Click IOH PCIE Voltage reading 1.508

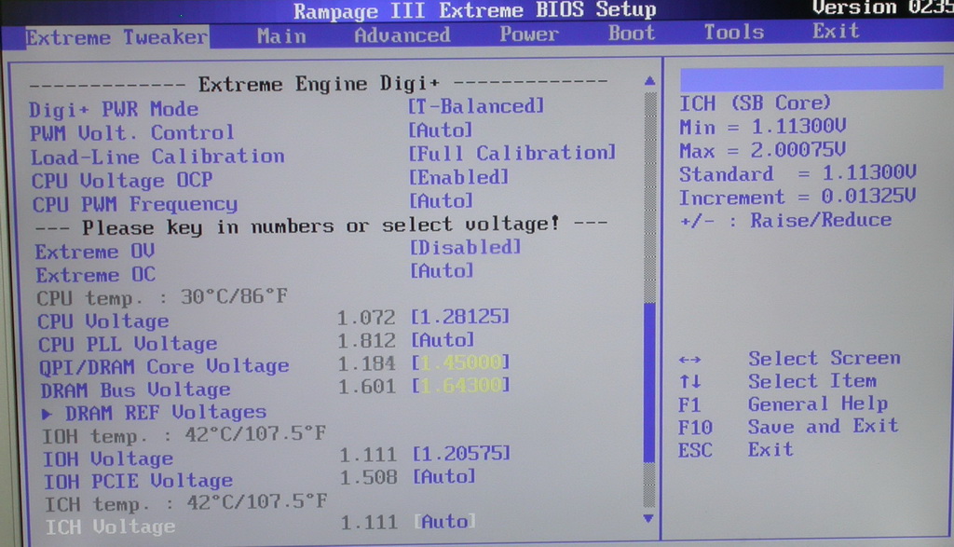[369, 478]
